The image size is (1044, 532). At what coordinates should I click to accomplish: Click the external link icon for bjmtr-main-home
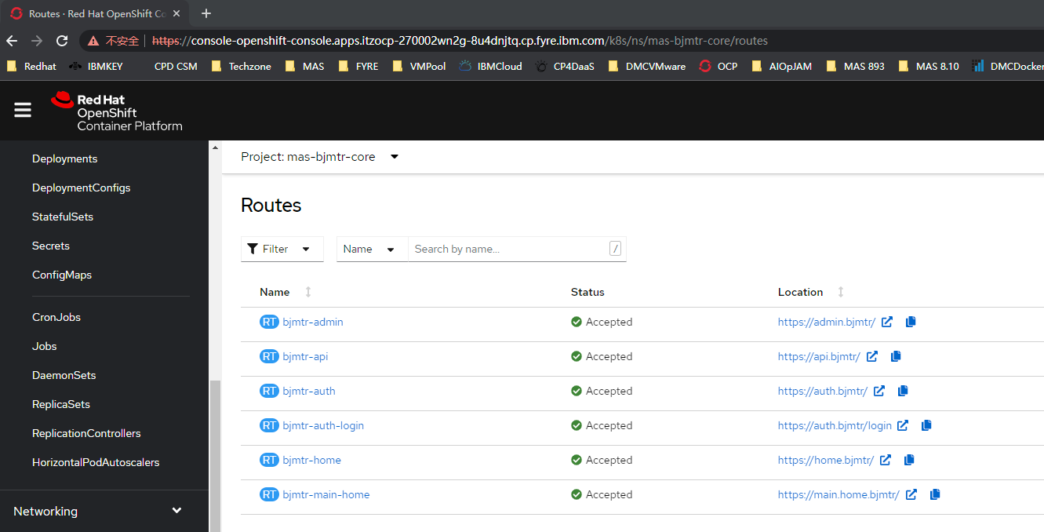click(x=911, y=494)
